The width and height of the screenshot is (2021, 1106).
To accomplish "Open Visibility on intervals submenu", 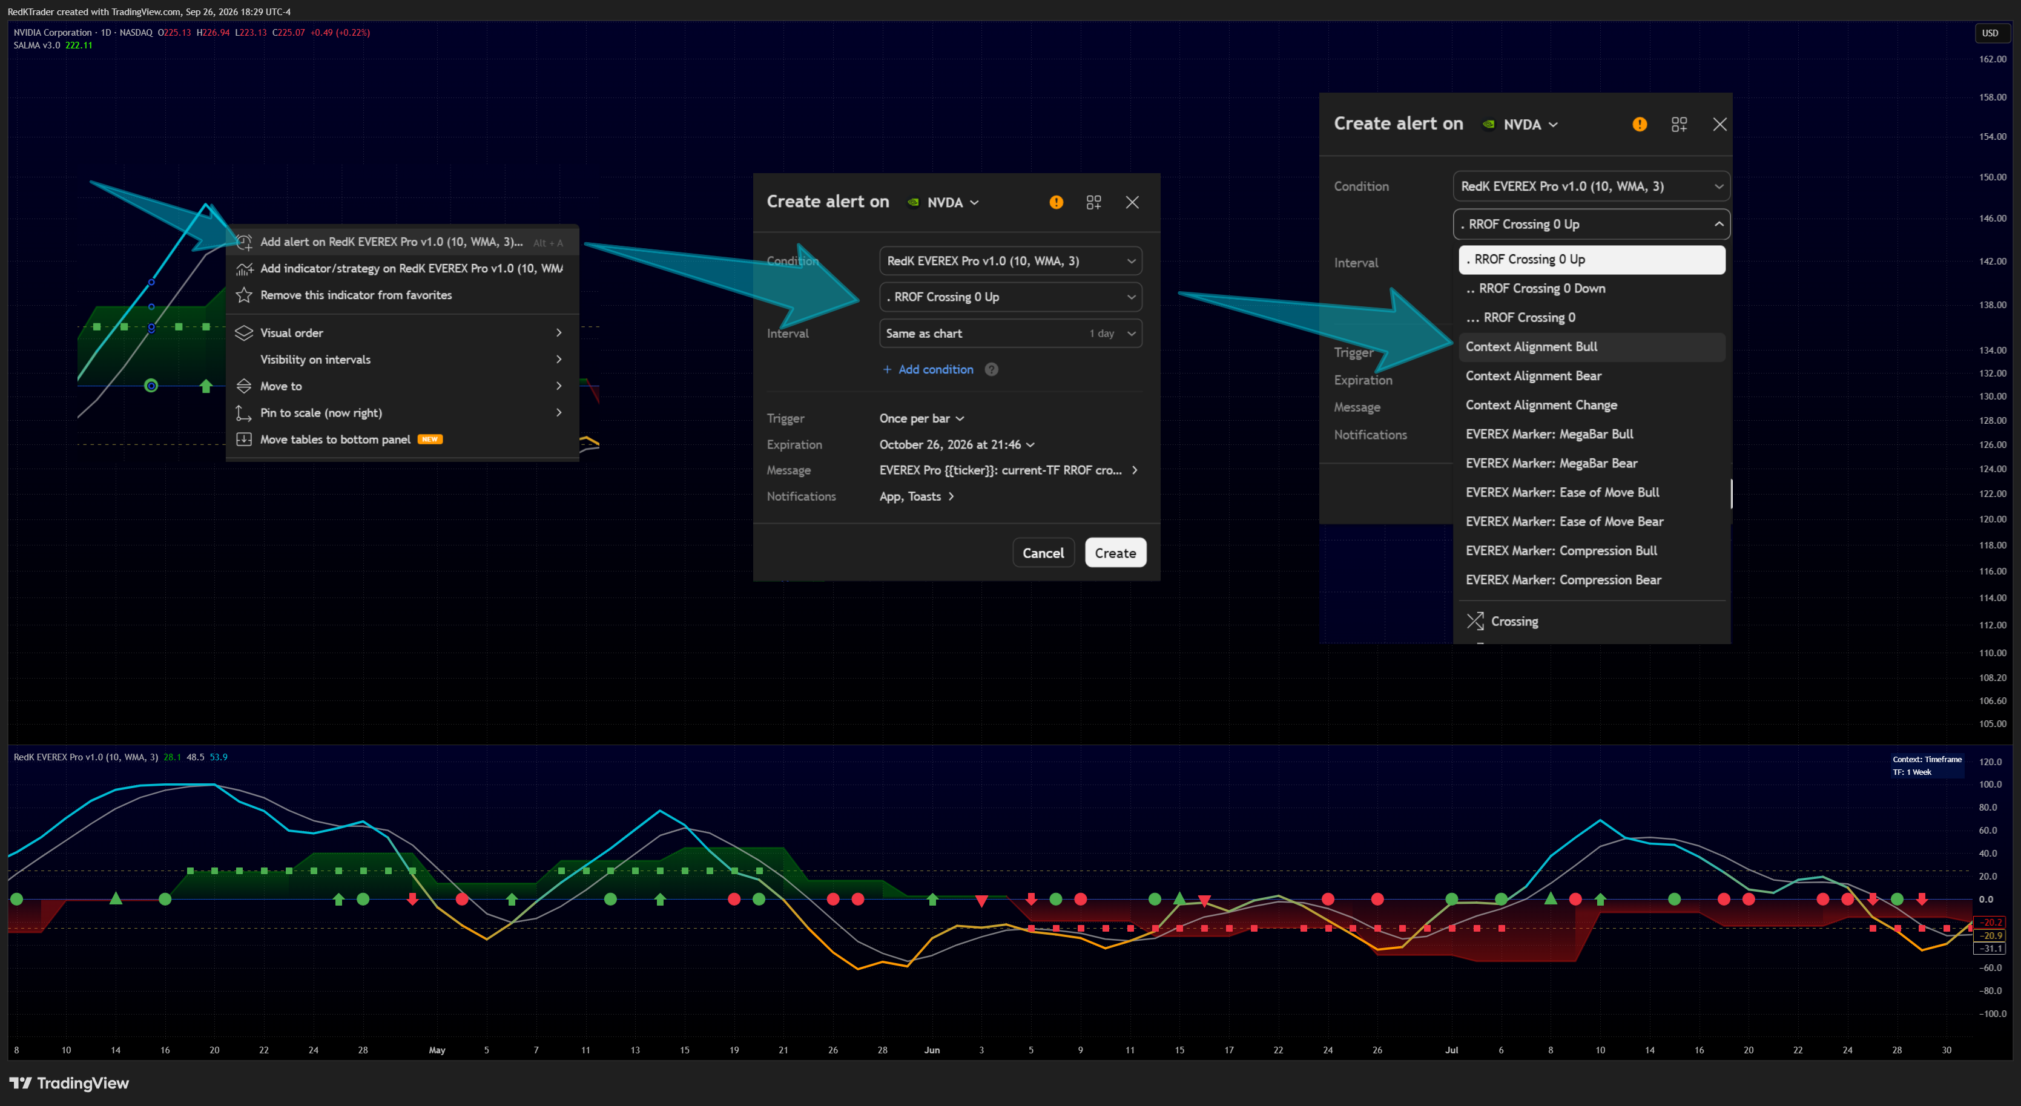I will (x=403, y=360).
